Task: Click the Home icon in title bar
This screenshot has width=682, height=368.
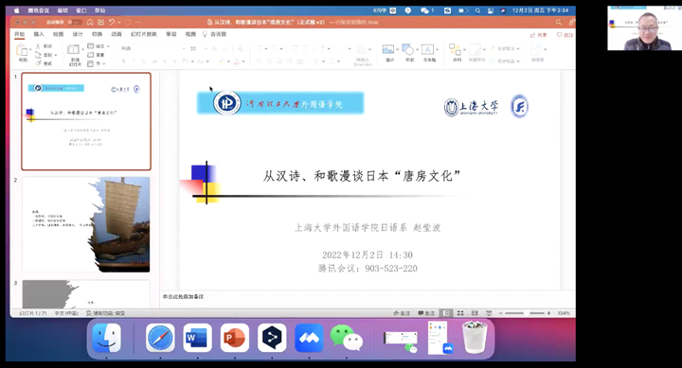Action: [90, 22]
